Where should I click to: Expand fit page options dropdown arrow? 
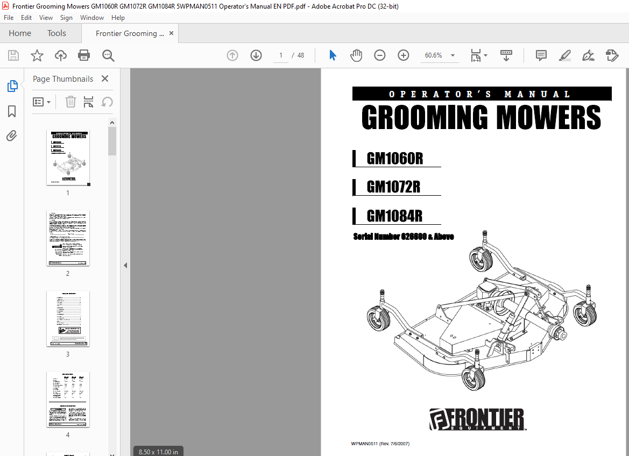tap(485, 55)
